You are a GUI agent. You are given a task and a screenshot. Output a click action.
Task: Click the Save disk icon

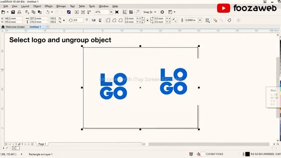[x=13, y=12]
